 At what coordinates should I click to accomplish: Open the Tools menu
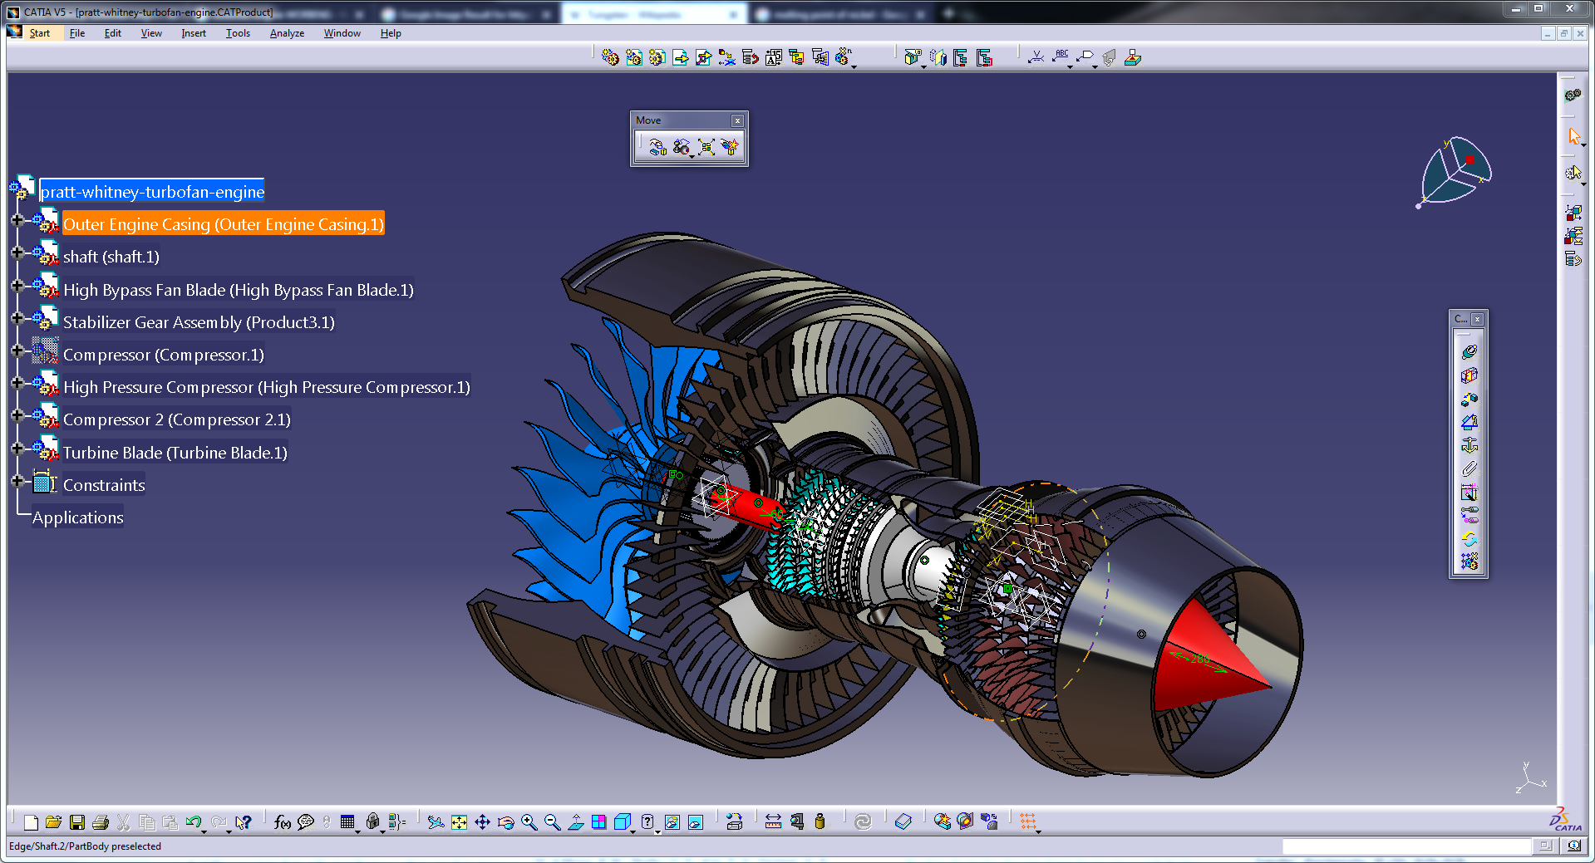(x=238, y=33)
